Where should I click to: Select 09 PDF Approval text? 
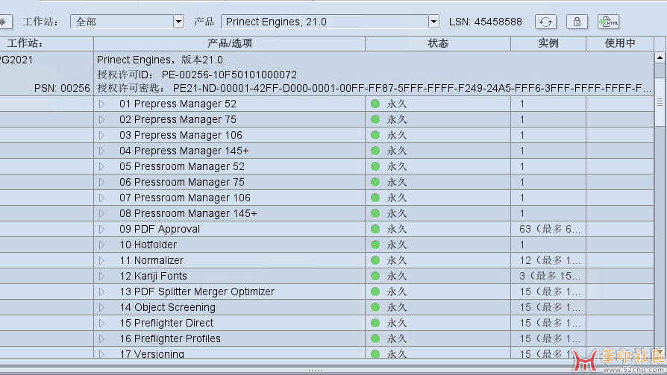point(160,229)
